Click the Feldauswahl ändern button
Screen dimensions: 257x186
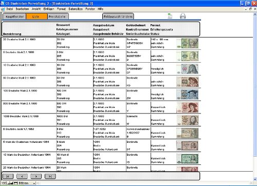point(118,16)
